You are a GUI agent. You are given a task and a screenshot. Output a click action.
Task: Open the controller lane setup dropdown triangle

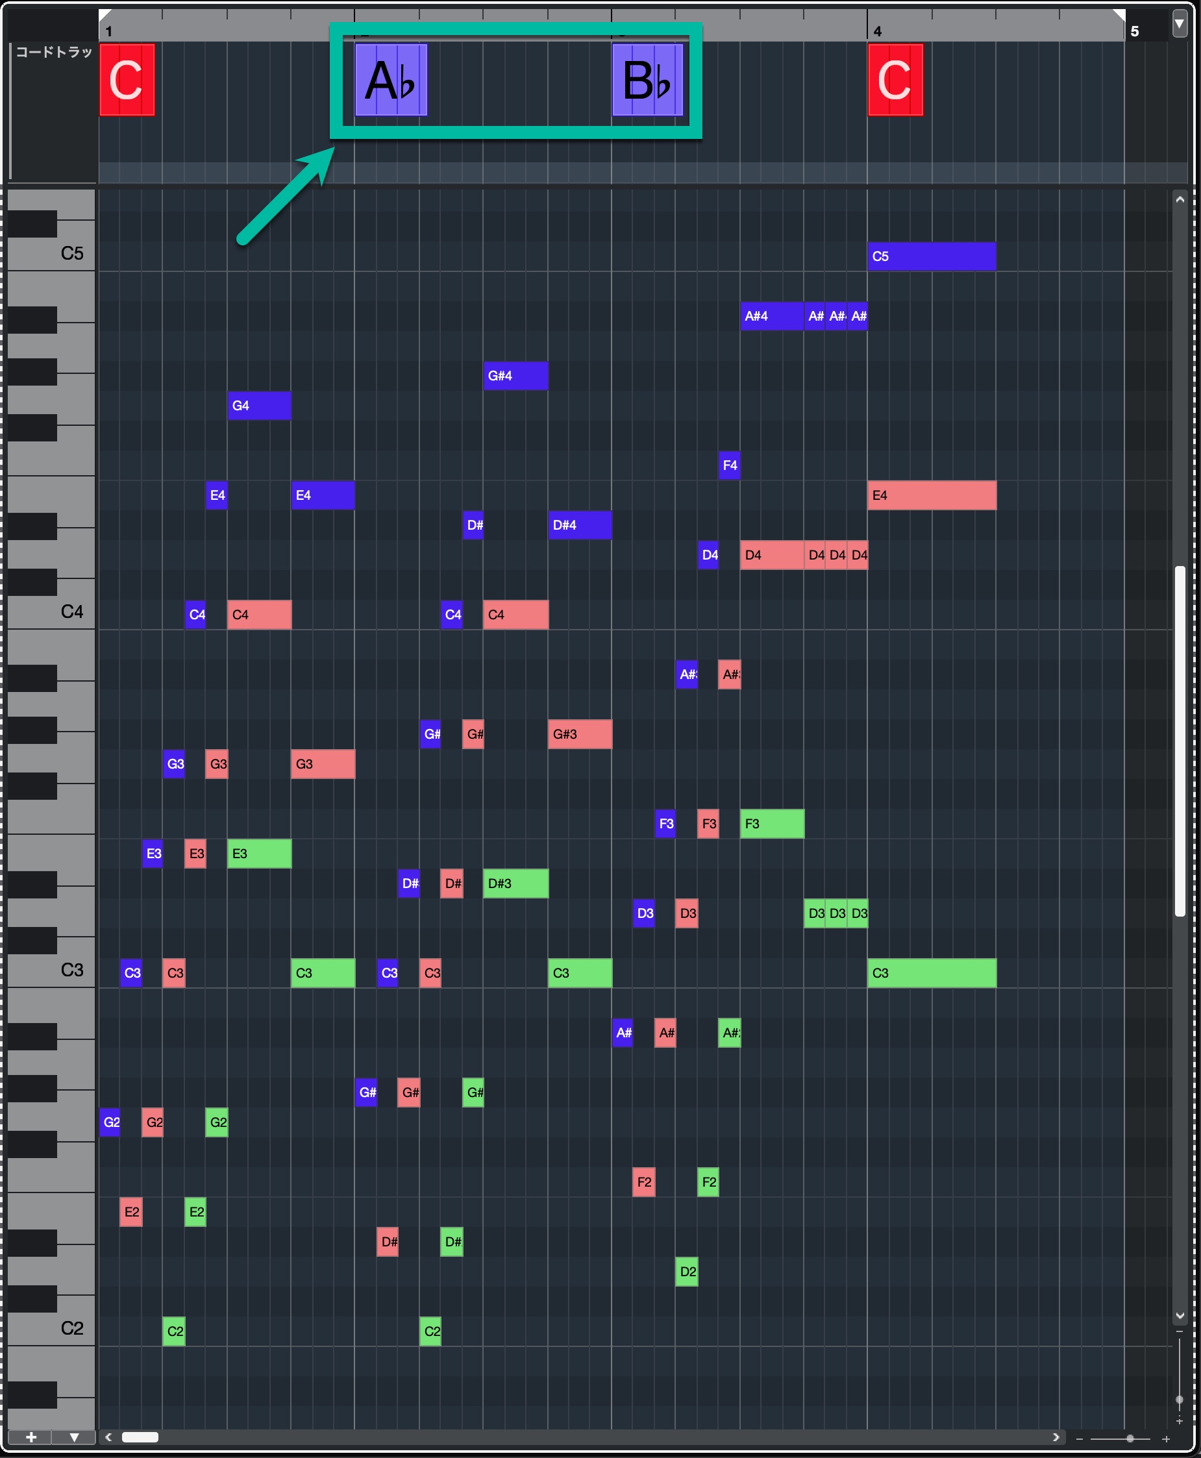click(x=73, y=1437)
